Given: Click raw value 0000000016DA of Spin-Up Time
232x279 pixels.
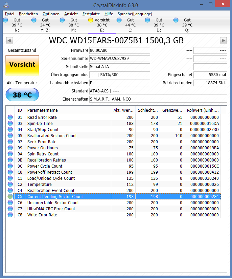Looking at the screenshot, I should [x=205, y=123].
